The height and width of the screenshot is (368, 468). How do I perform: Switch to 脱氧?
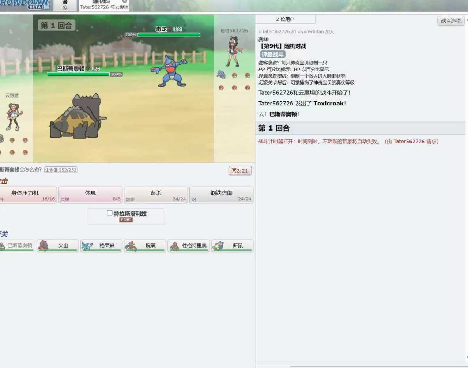coord(145,245)
